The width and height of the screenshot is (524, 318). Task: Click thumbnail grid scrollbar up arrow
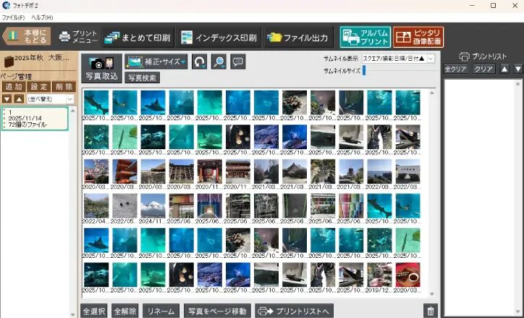(431, 93)
